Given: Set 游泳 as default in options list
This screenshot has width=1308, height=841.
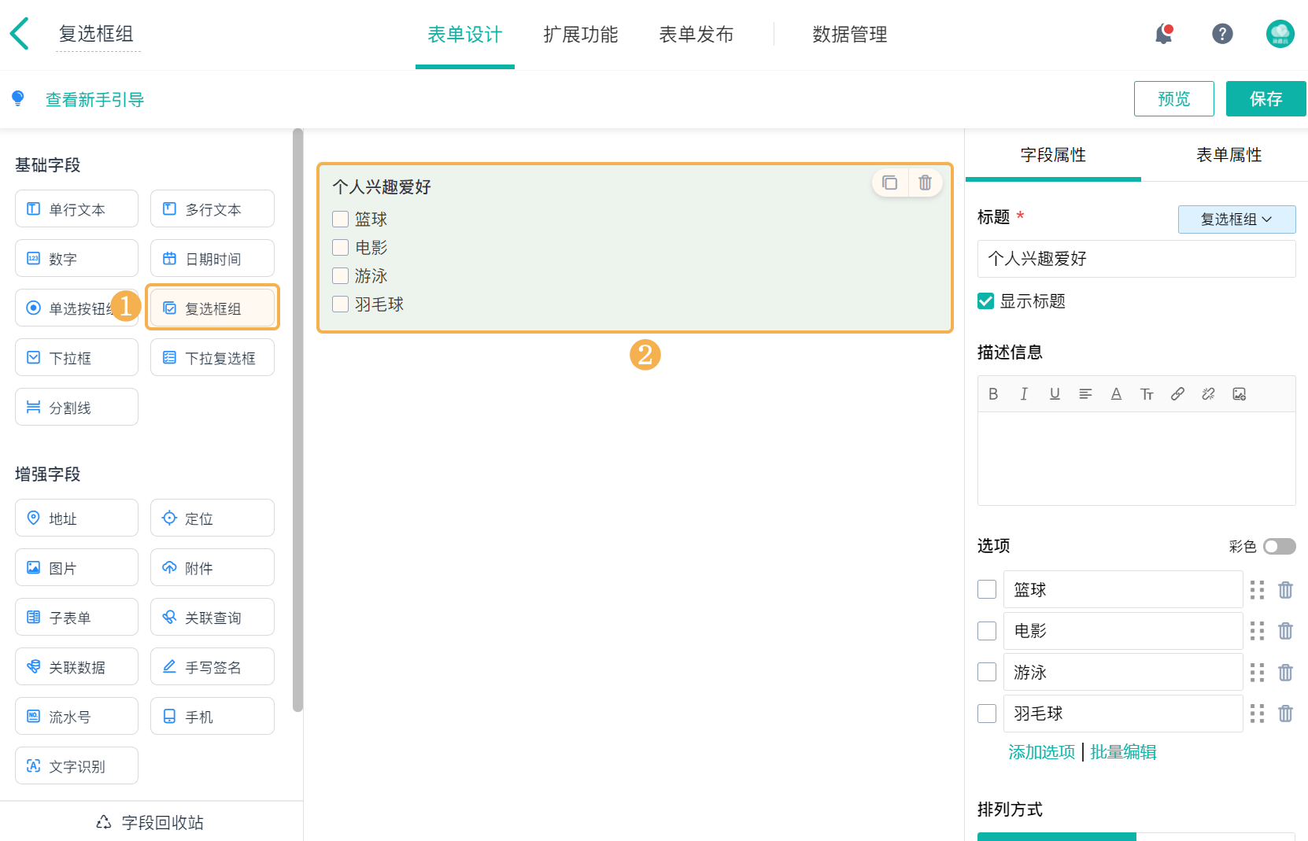Looking at the screenshot, I should coord(987,673).
